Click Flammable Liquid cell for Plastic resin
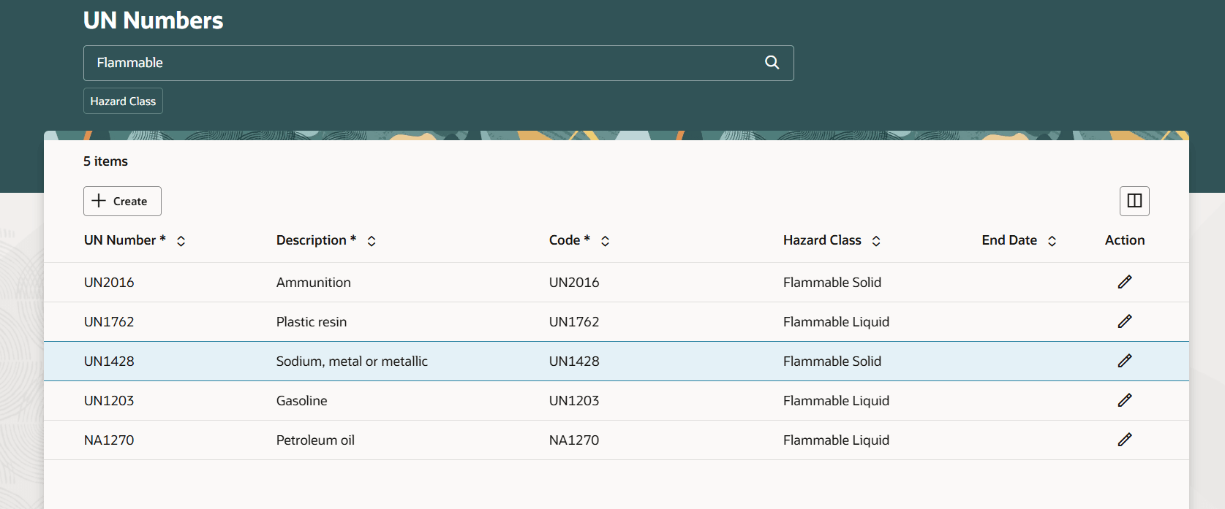The image size is (1225, 509). click(836, 322)
